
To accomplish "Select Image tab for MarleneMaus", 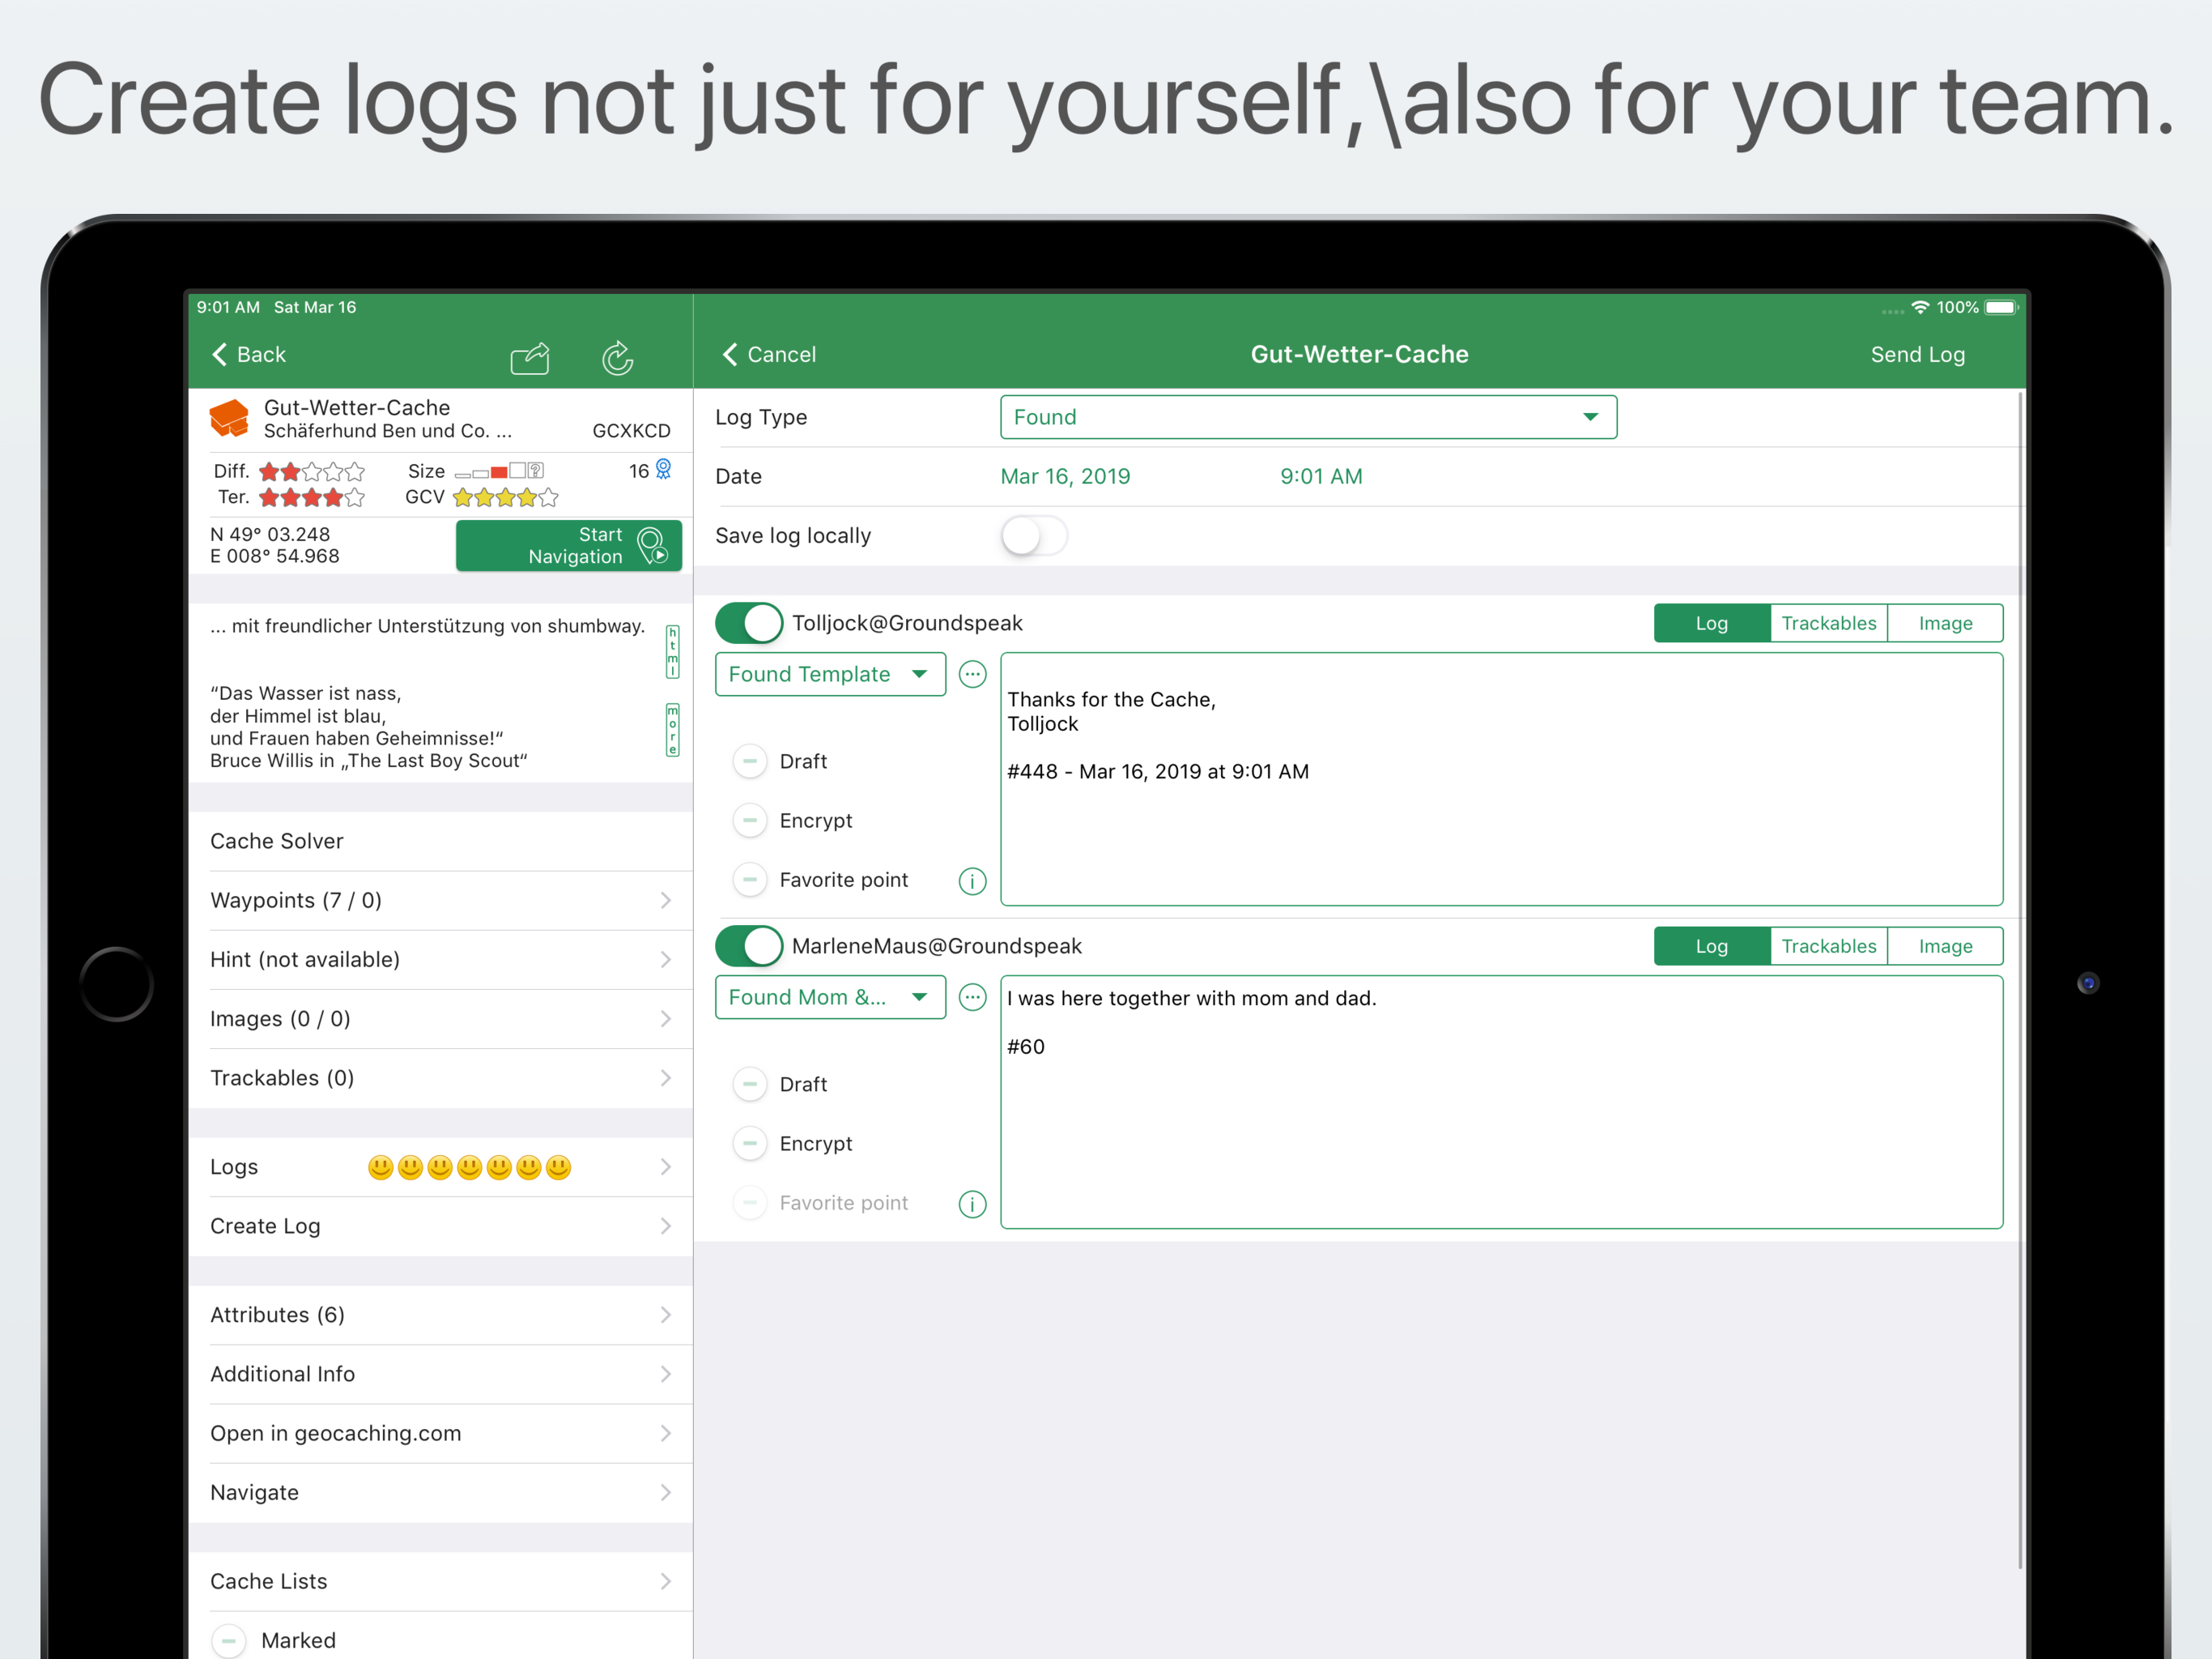I will click(1944, 947).
